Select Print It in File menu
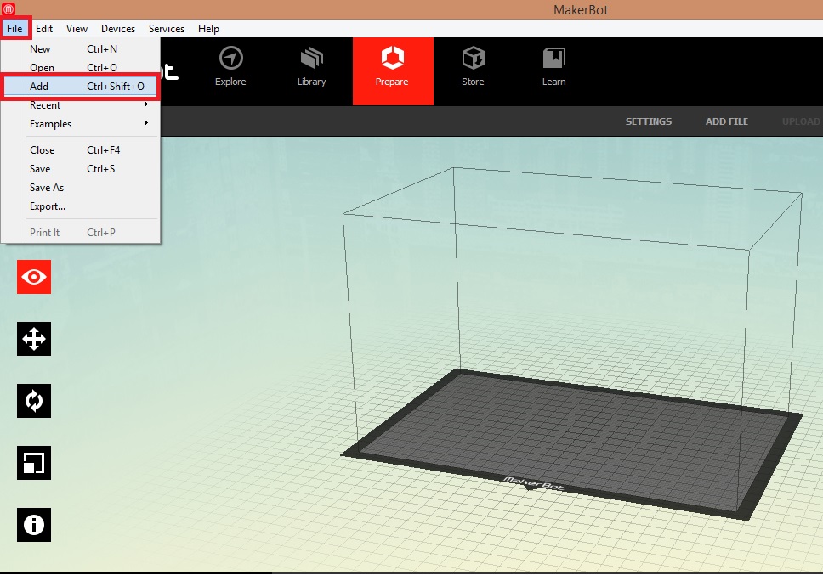Viewport: 823px width, 575px height. point(45,232)
